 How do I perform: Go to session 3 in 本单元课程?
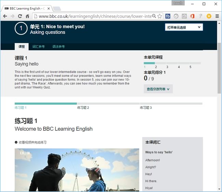pos(167,67)
